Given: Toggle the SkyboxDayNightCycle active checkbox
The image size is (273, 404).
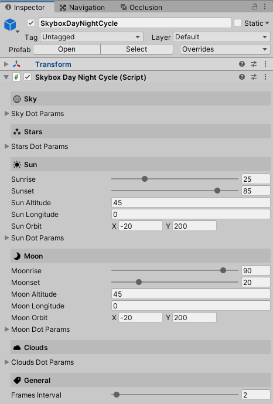Looking at the screenshot, I should [31, 23].
